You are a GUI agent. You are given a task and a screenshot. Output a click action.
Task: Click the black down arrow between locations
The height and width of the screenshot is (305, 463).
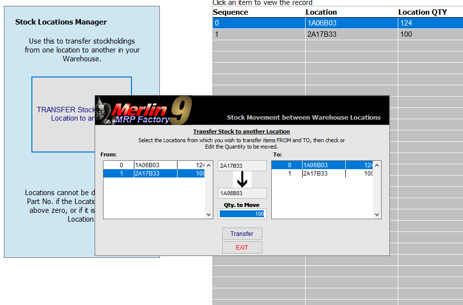coord(242,179)
